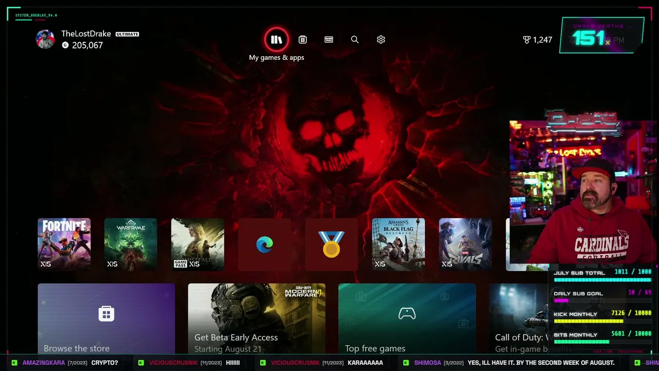Launch the Marvel Rivals game tile
The width and height of the screenshot is (659, 371).
click(465, 244)
